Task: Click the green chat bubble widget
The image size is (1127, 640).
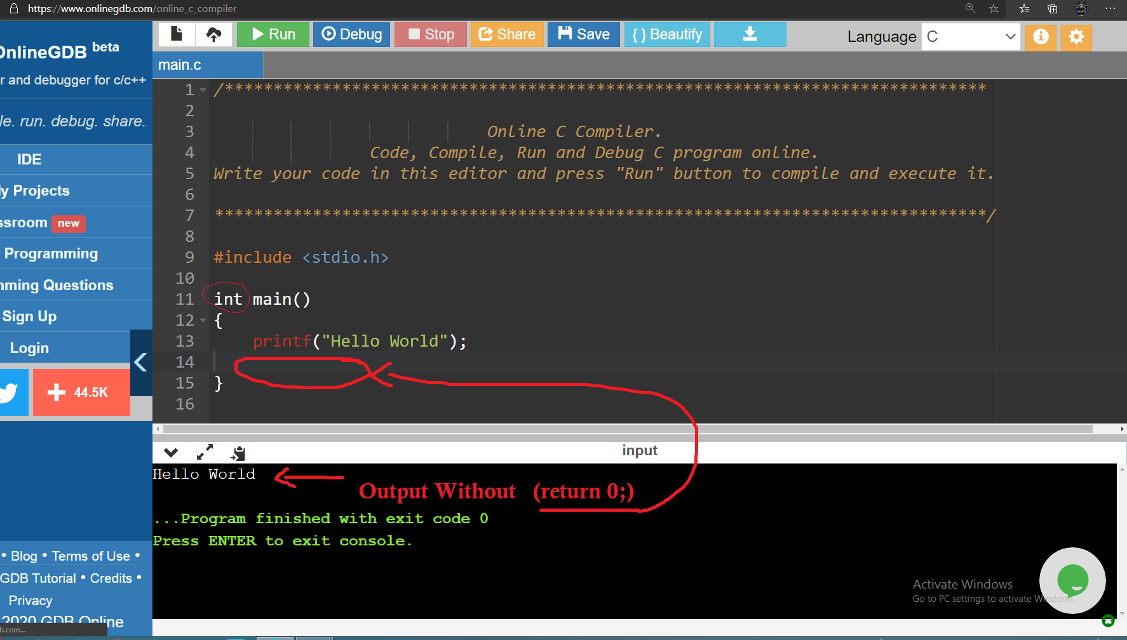Action: pyautogui.click(x=1072, y=580)
